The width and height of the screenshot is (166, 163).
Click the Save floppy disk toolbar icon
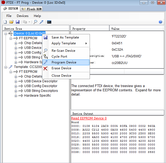click(18, 22)
